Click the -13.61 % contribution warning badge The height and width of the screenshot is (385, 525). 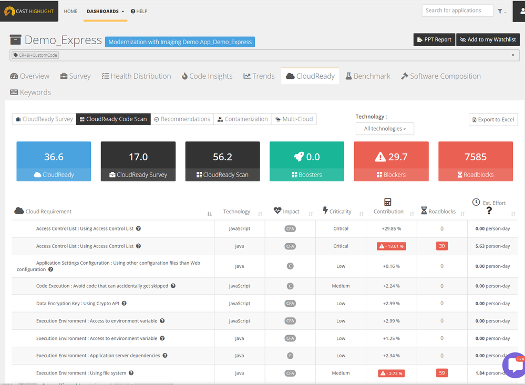(392, 246)
